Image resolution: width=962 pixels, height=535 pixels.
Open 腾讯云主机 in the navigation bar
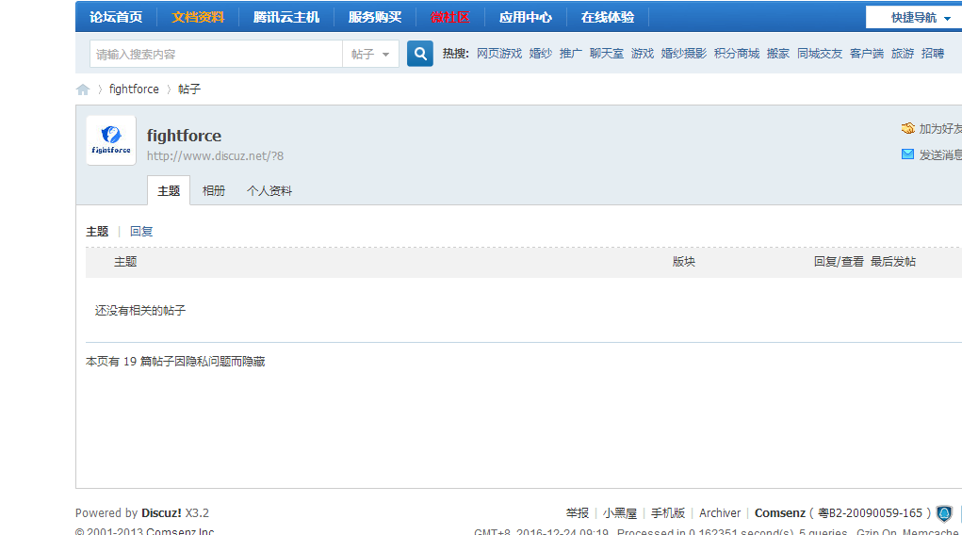coord(286,17)
